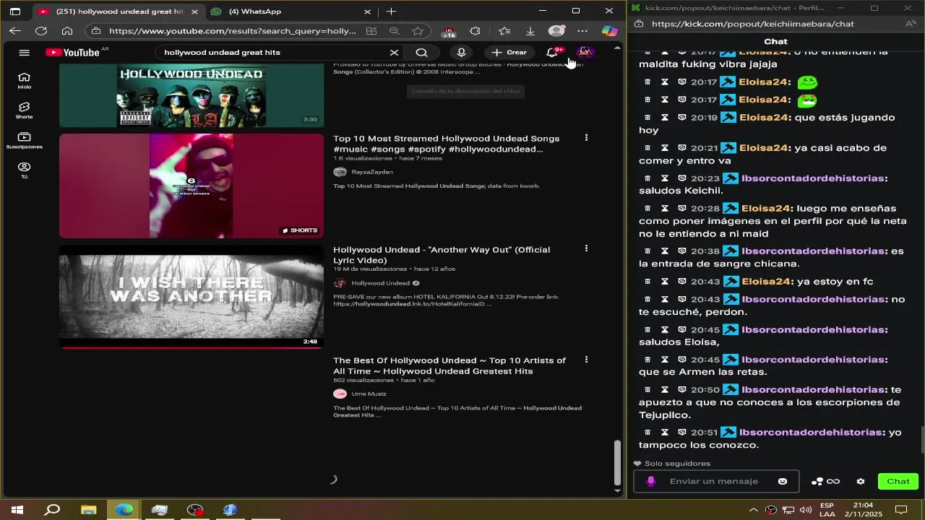Open Shorts in YouTube sidebar

coord(24,110)
